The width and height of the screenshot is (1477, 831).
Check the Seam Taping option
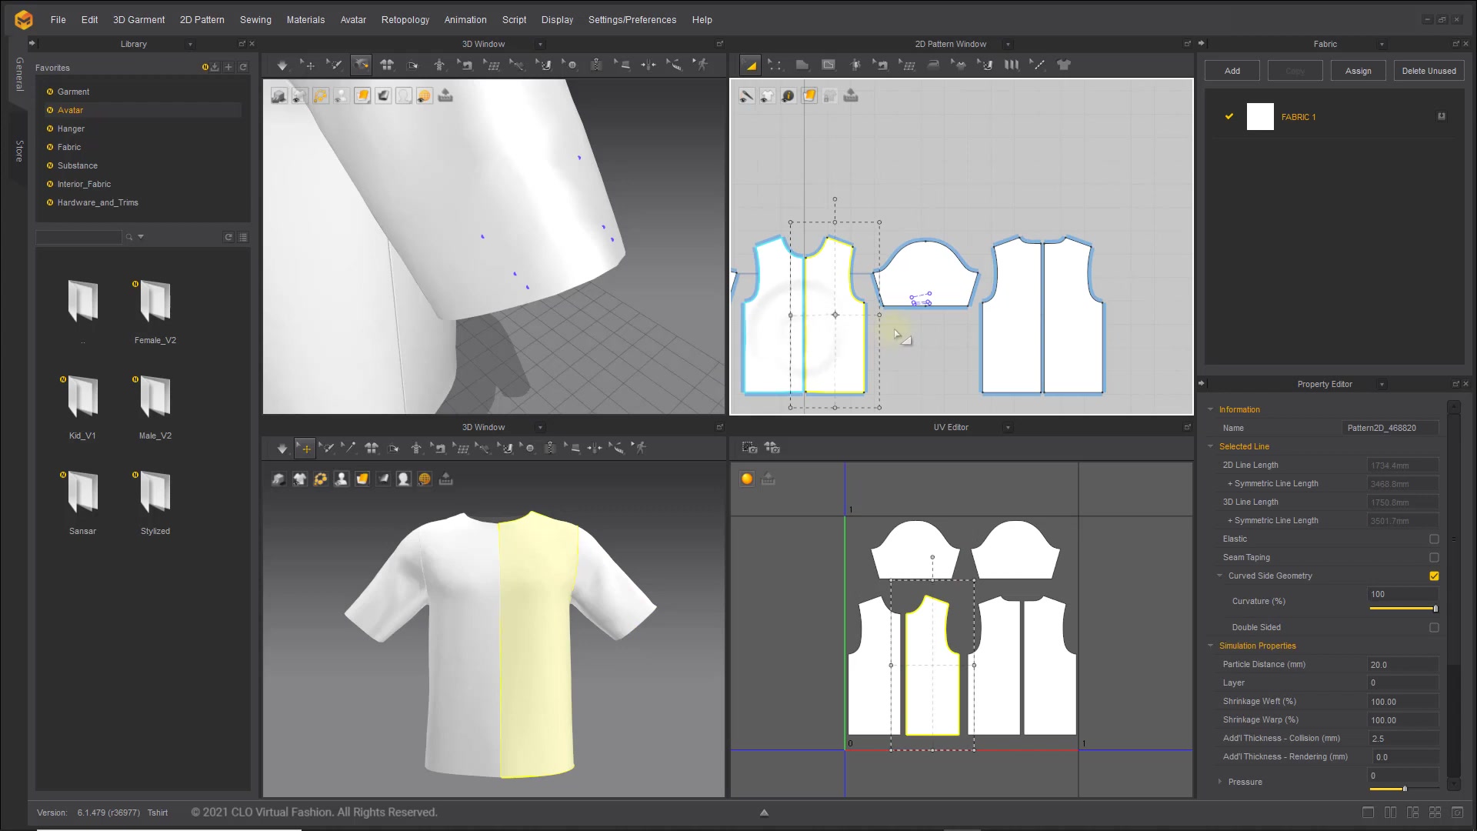(x=1434, y=557)
